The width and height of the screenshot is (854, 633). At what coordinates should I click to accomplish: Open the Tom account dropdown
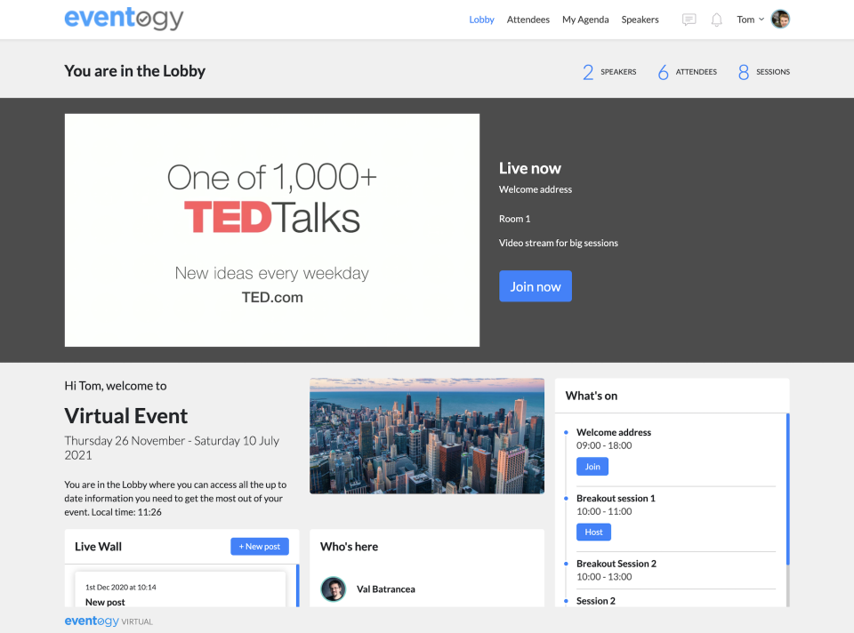click(x=749, y=19)
